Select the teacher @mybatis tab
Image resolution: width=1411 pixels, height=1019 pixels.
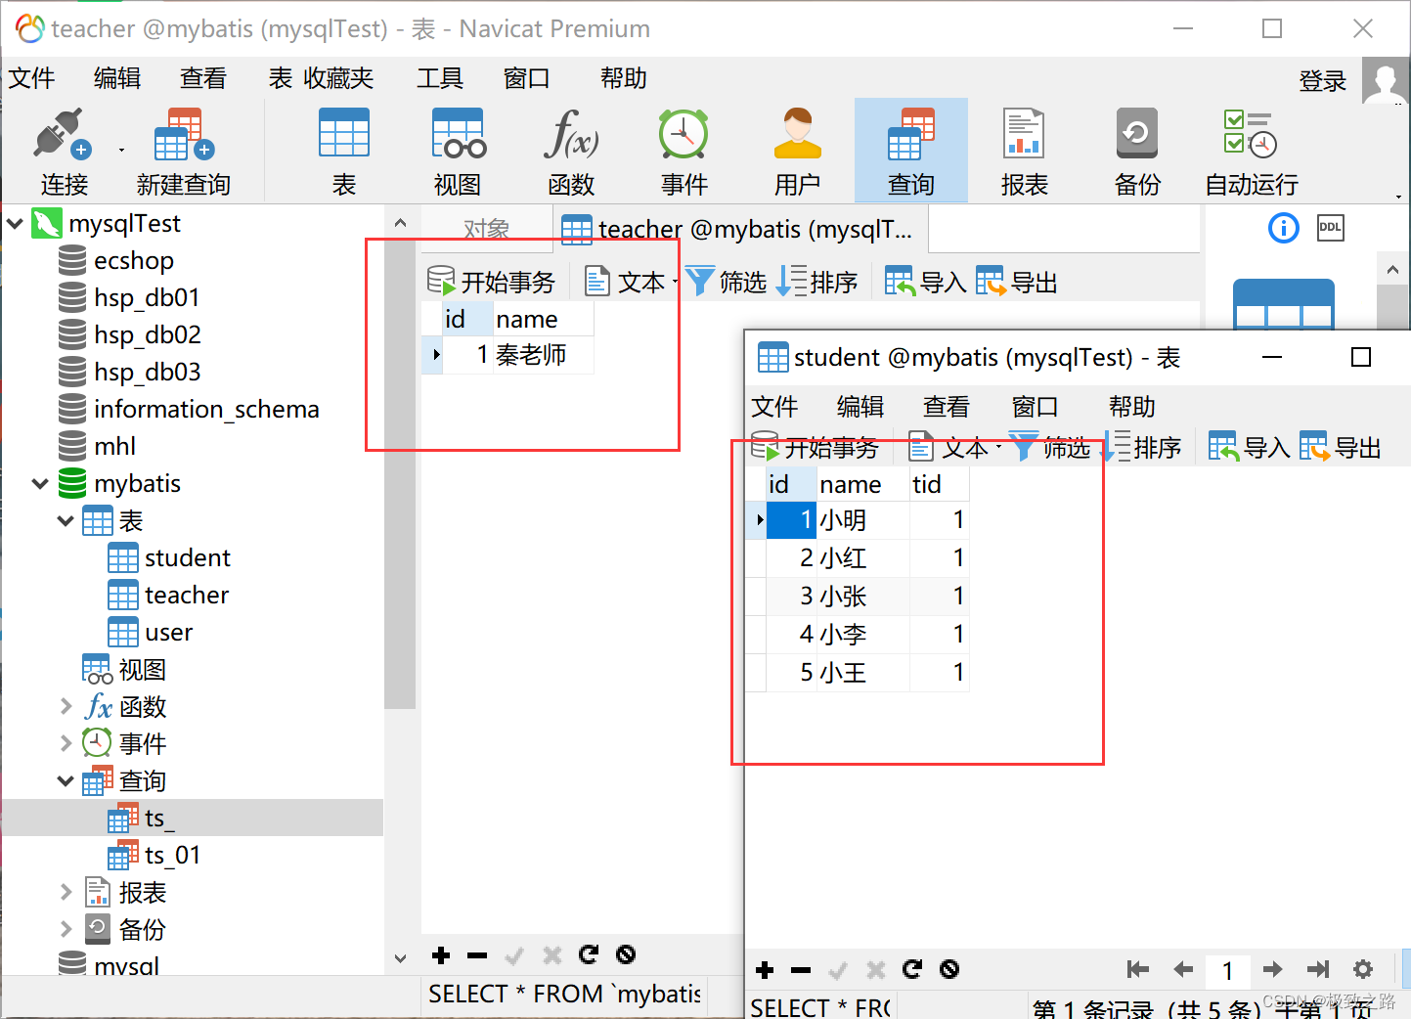pyautogui.click(x=740, y=230)
